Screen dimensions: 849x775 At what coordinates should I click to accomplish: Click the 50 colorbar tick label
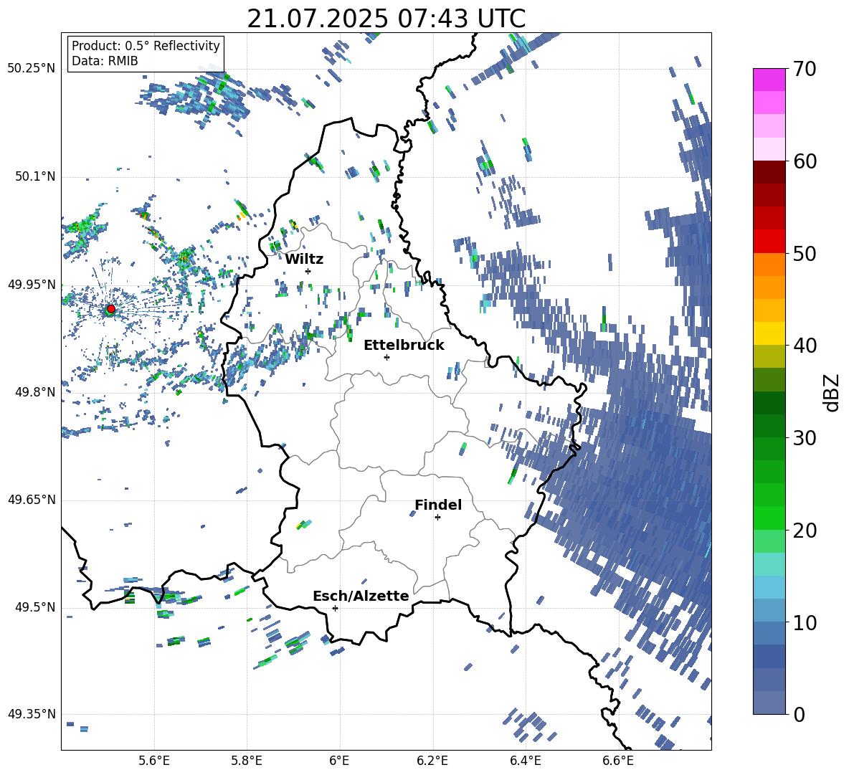[805, 254]
